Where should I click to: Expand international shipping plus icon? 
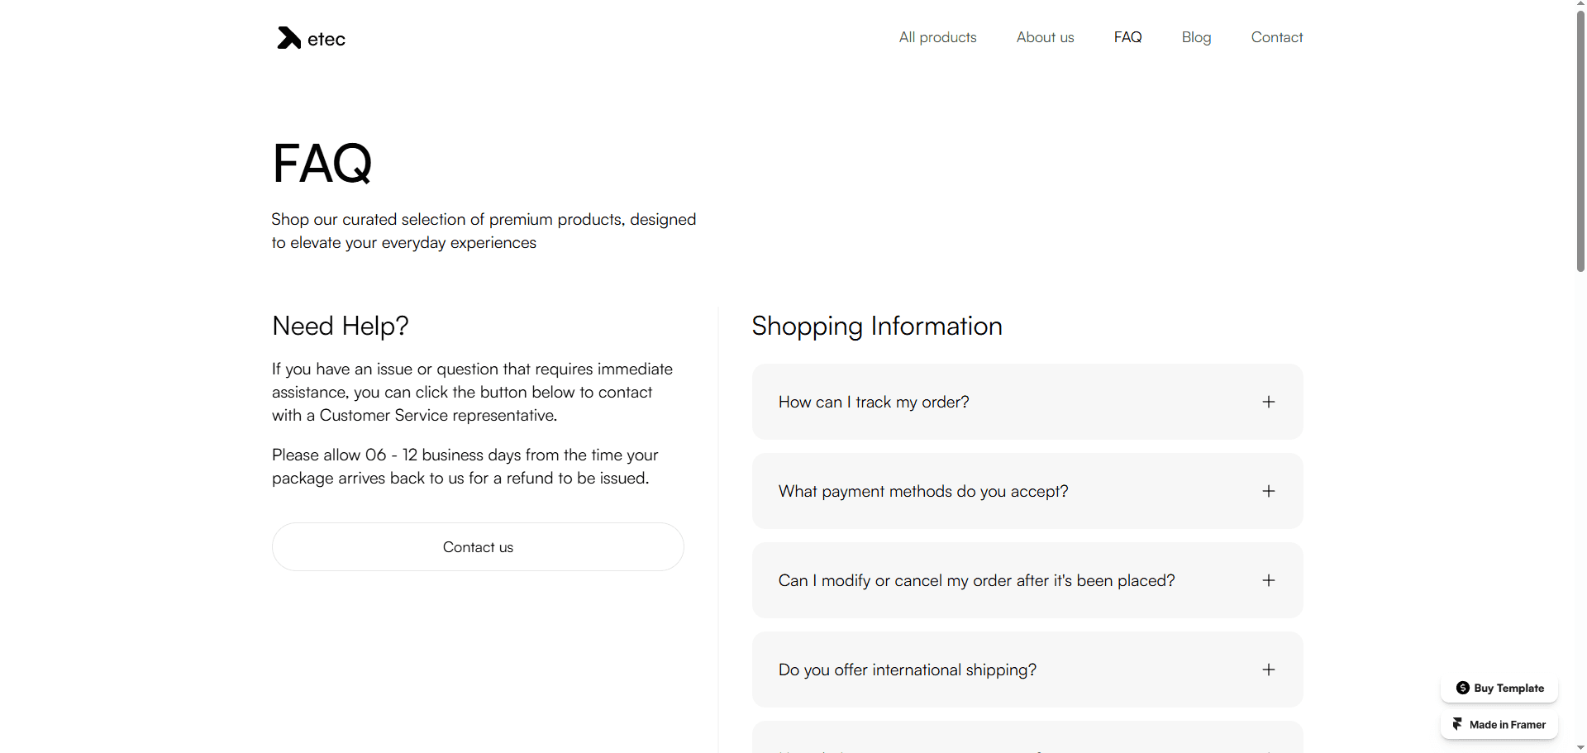pyautogui.click(x=1269, y=670)
